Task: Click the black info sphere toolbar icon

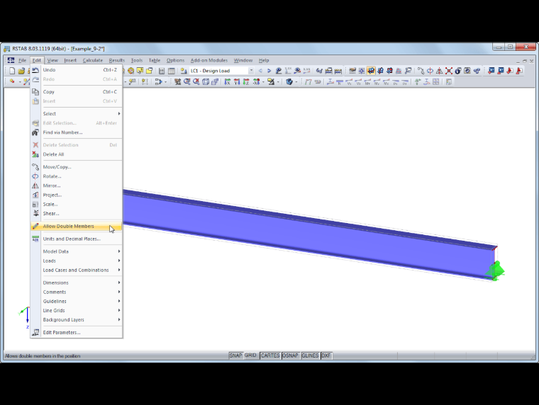Action: pyautogui.click(x=458, y=71)
